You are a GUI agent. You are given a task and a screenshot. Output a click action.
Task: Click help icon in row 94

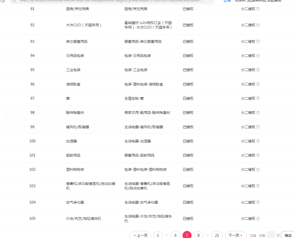(x=258, y=55)
